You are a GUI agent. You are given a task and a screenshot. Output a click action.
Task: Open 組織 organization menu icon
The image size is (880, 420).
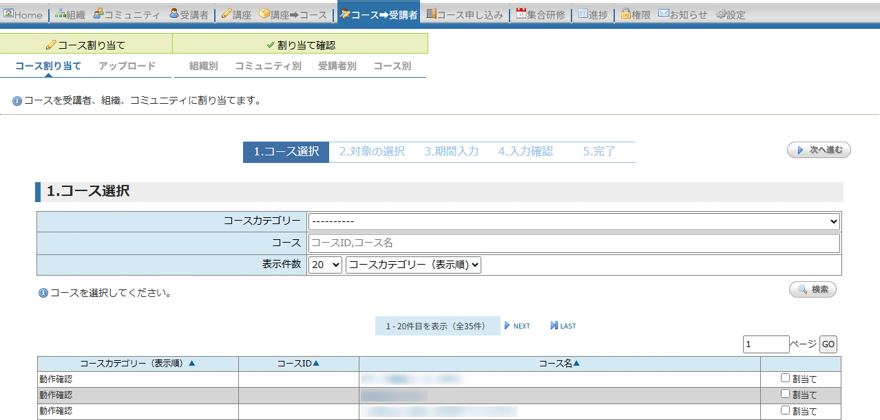pyautogui.click(x=61, y=14)
